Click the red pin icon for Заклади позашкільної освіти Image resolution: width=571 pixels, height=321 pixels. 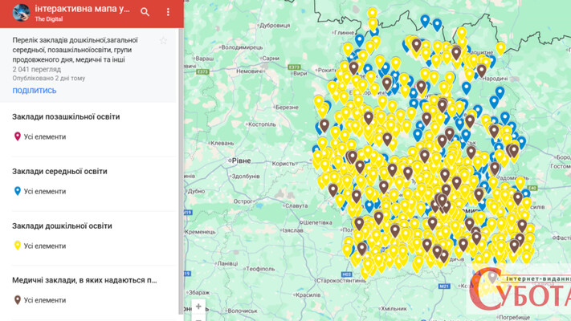[x=18, y=136]
